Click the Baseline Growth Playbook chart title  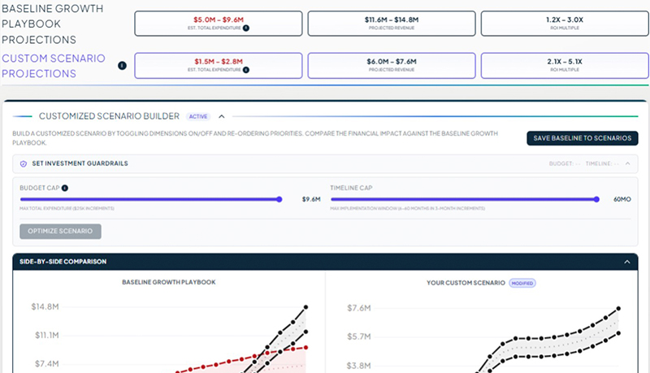pyautogui.click(x=169, y=282)
